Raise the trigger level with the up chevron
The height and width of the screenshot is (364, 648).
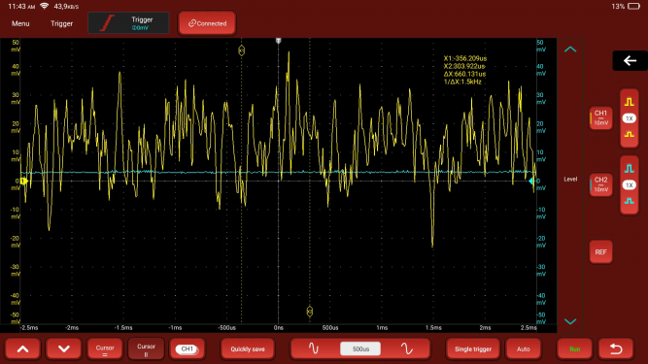(x=570, y=50)
